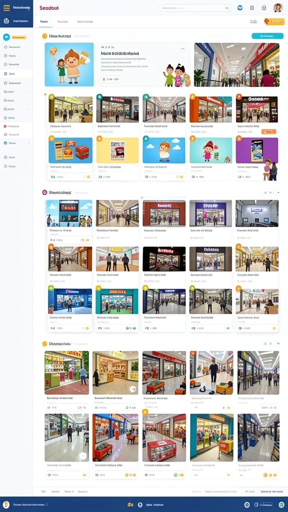Click the yellow logo icon at the sidebar top

point(6,8)
